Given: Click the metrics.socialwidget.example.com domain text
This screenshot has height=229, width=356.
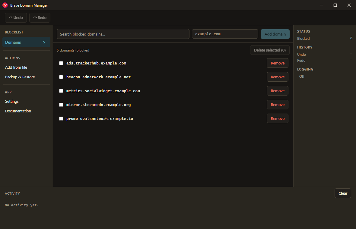Looking at the screenshot, I should click(x=103, y=91).
